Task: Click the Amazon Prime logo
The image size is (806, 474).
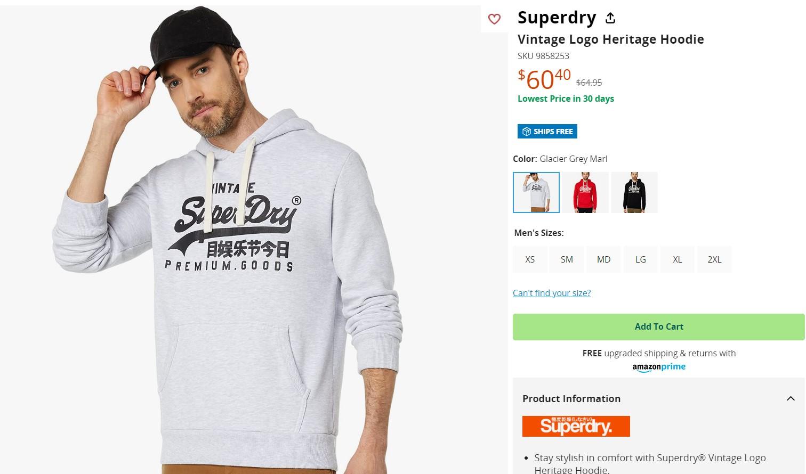Action: [x=658, y=367]
